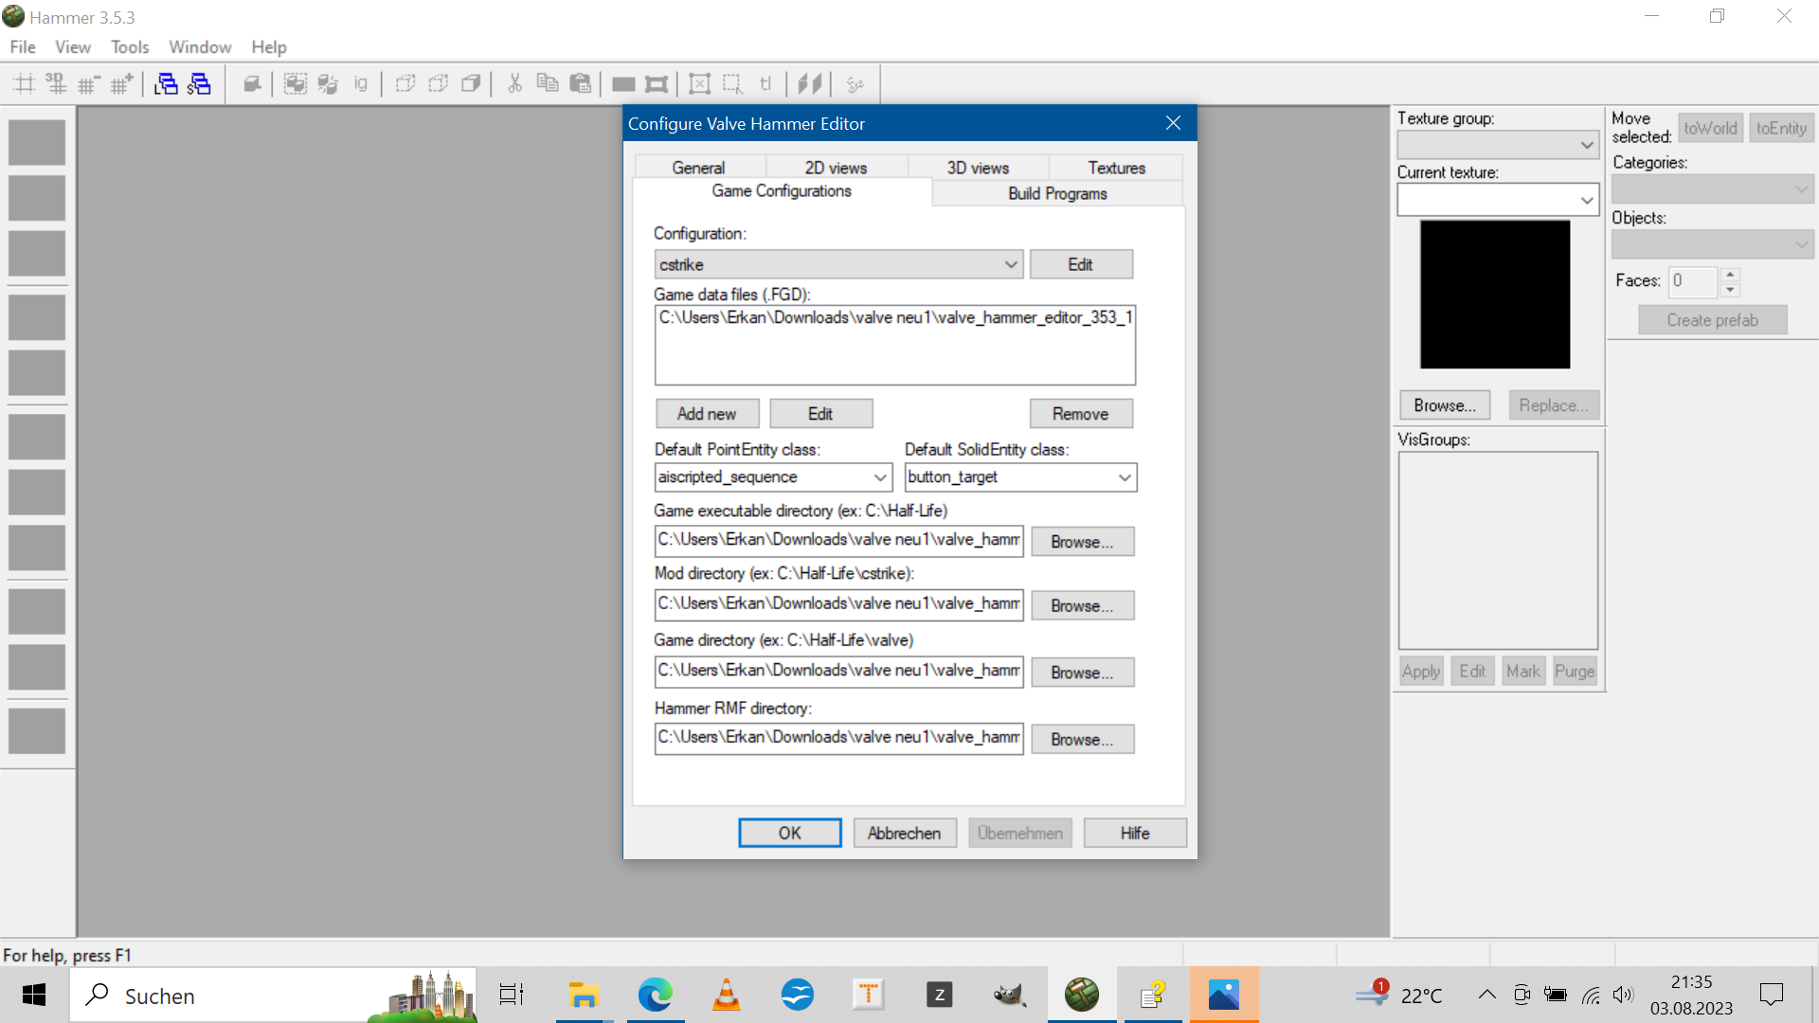
Task: Click the hide selected objects icon
Action: pos(405,84)
